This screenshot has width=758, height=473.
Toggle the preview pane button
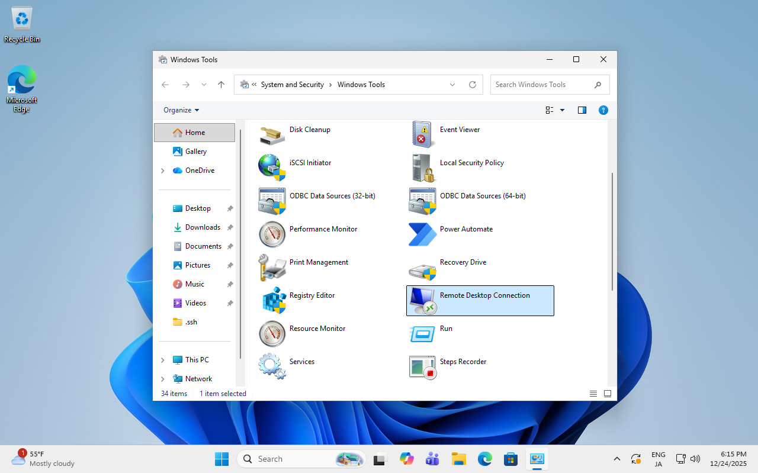pyautogui.click(x=582, y=110)
